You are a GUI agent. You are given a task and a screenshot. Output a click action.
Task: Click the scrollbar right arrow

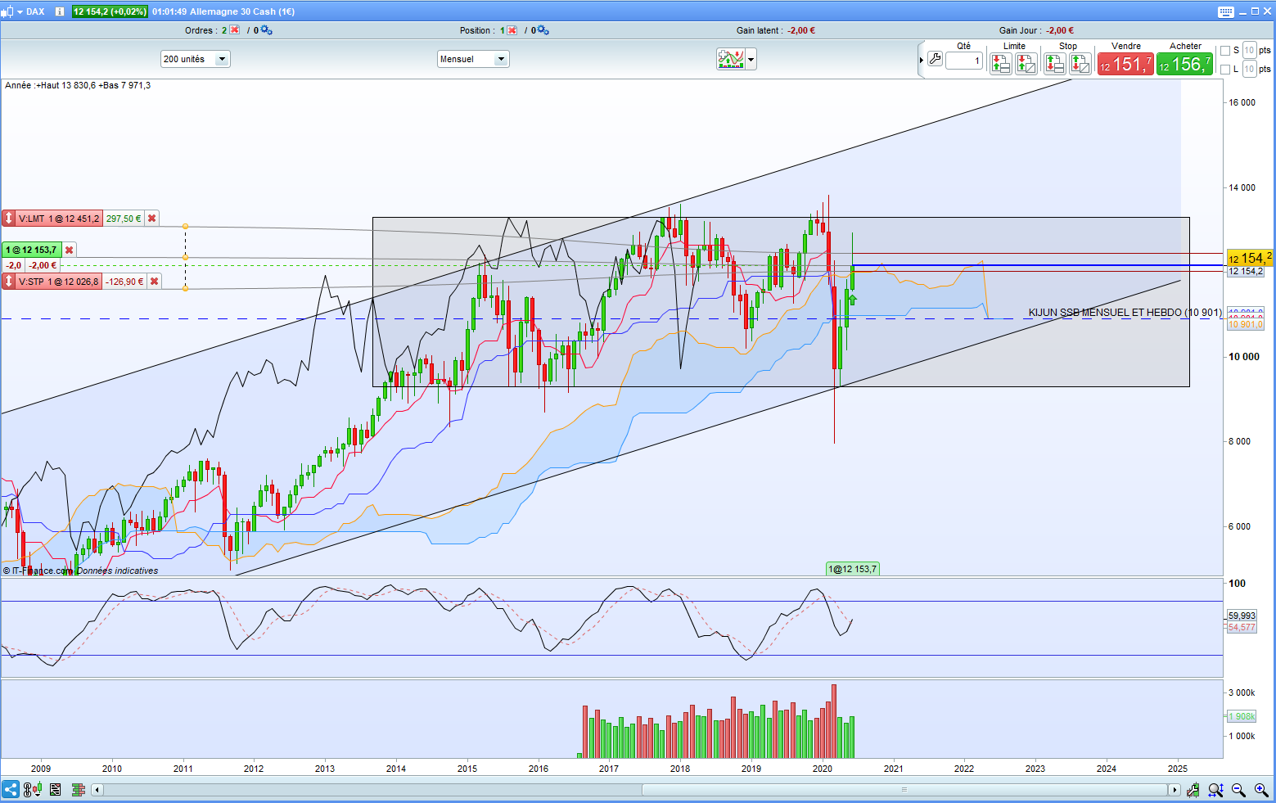[1175, 790]
